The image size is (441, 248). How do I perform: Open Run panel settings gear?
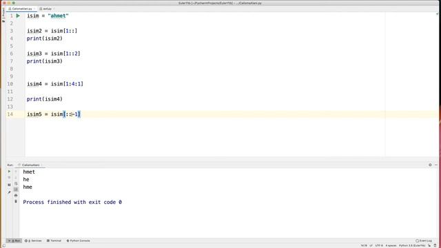(x=430, y=165)
